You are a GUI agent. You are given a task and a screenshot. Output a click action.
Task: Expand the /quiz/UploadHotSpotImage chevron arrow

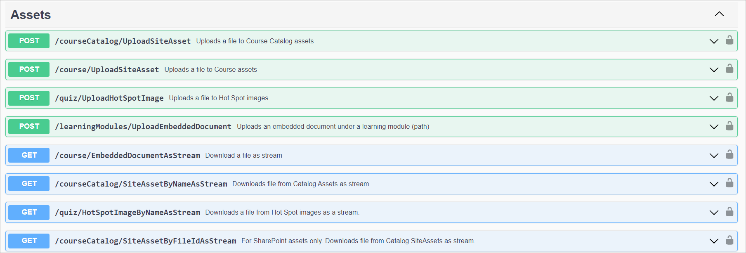[x=714, y=98]
